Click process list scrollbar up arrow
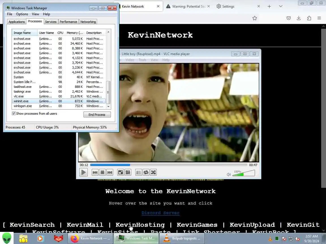Screen dimensions: 326x244 (x=108, y=32)
